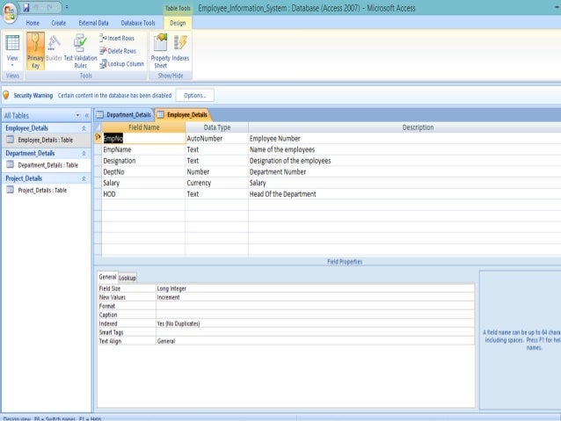Click the EmpNo field name cell
561x421 pixels.
point(143,138)
